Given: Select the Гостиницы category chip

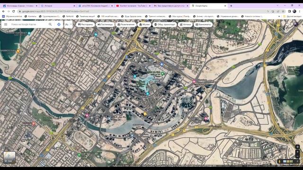Looking at the screenshot, I should (105, 25).
